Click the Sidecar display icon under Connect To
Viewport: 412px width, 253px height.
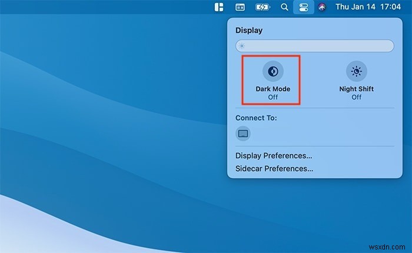pos(242,134)
